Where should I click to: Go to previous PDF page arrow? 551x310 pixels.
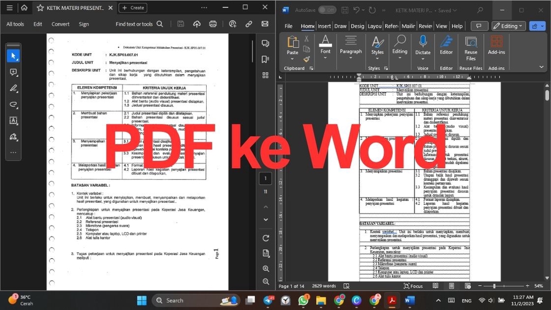(266, 207)
